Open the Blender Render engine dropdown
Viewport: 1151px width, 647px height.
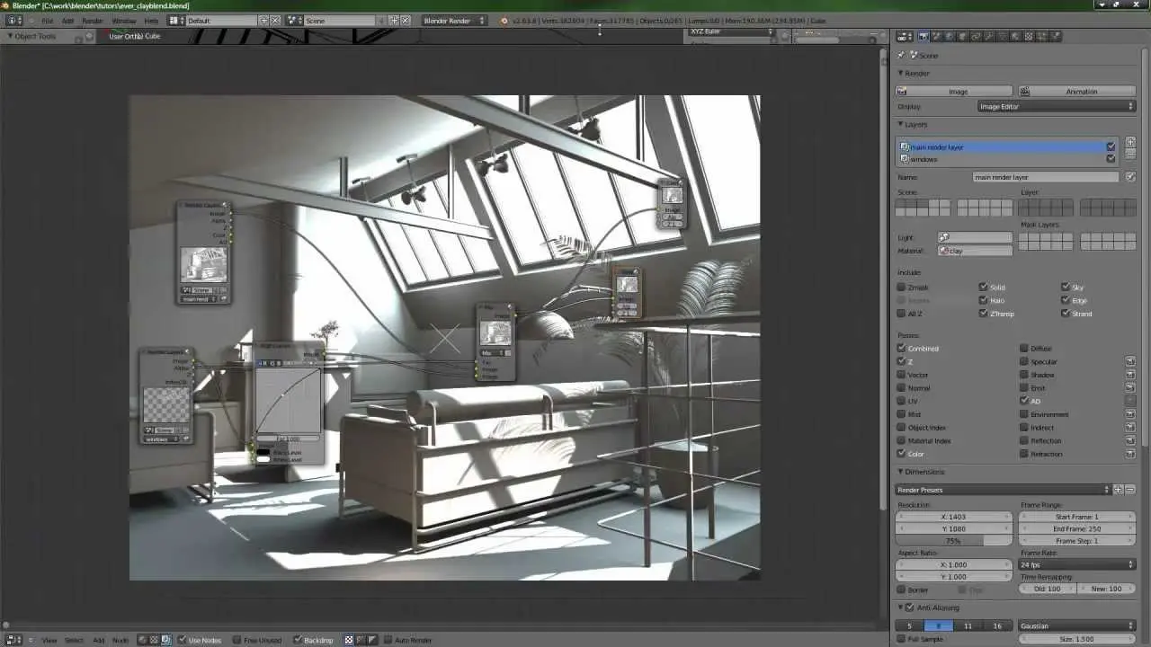pyautogui.click(x=454, y=20)
